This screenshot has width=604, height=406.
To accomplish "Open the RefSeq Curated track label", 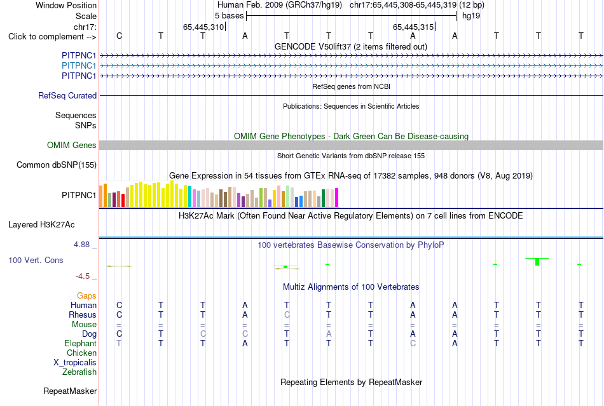I will pos(67,95).
